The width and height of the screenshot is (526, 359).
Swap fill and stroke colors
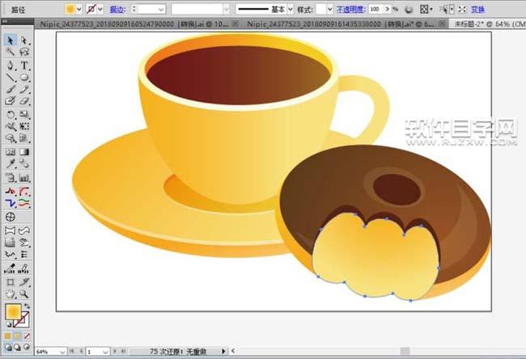tap(27, 306)
